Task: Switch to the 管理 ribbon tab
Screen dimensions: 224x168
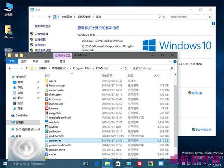Action: click(x=63, y=62)
